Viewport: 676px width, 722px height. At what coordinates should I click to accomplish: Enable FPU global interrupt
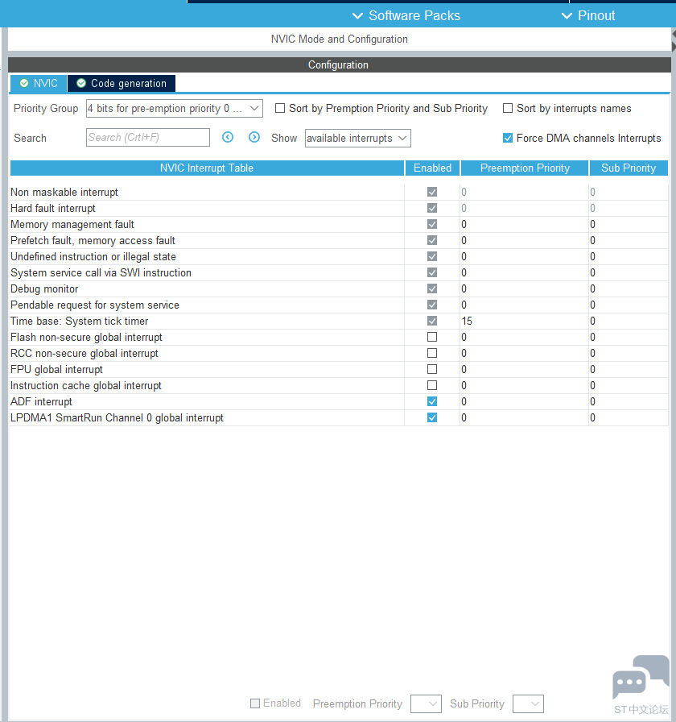(432, 369)
